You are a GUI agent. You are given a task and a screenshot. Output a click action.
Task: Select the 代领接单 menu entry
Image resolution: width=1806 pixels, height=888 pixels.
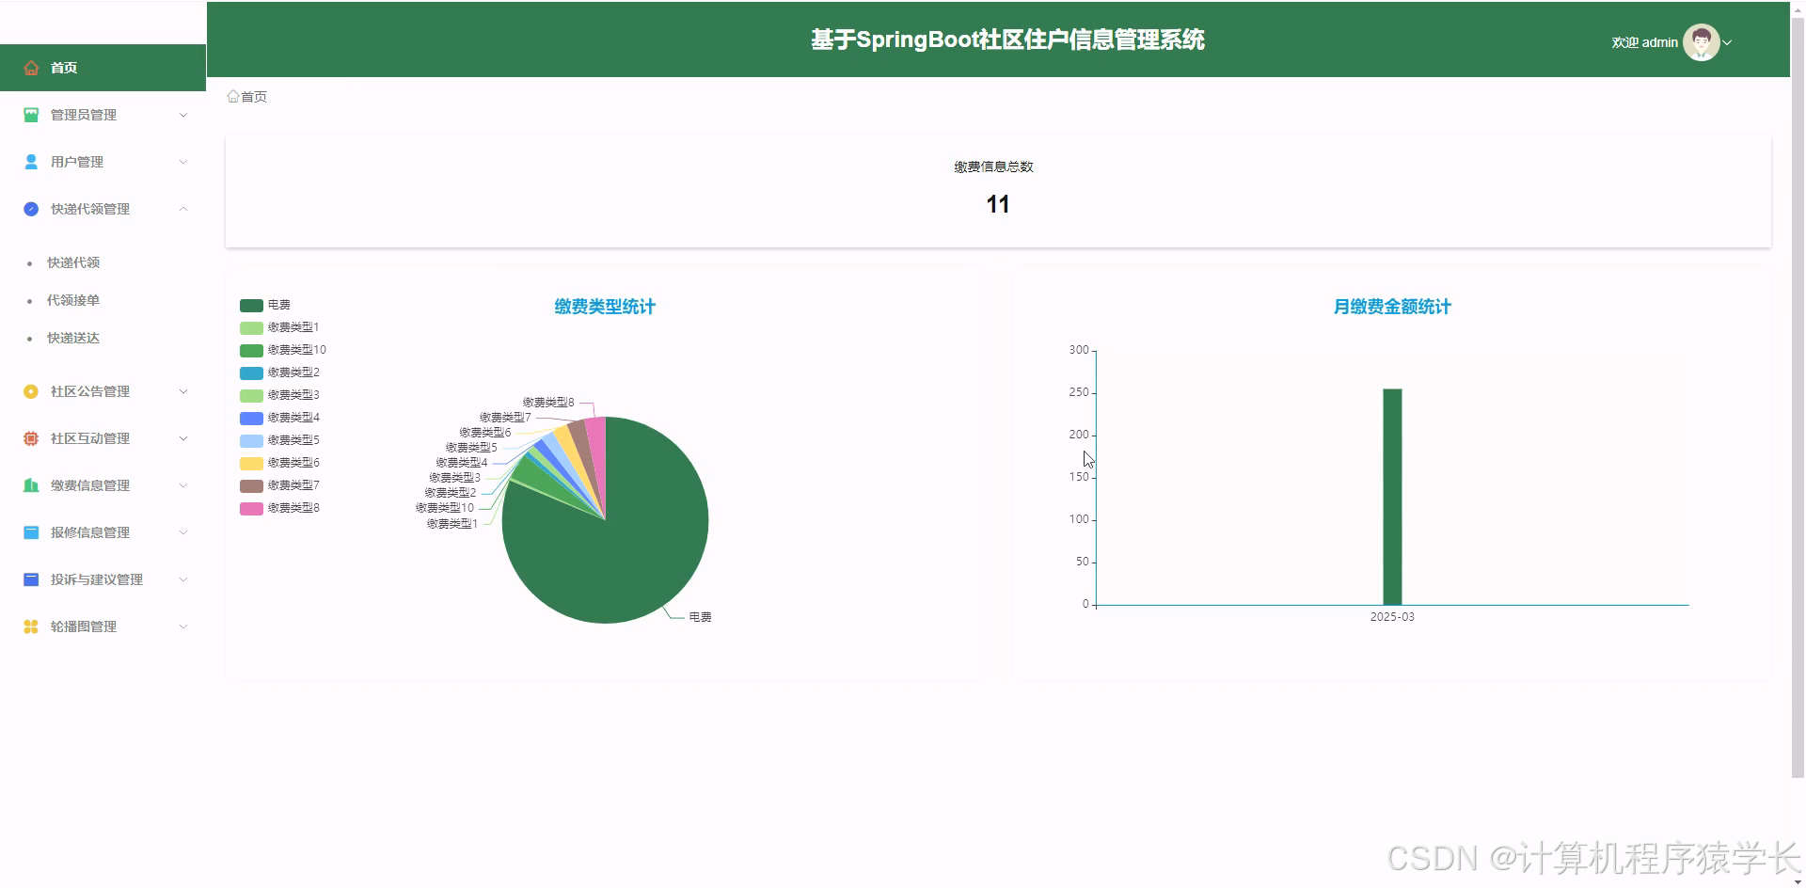[x=73, y=299]
